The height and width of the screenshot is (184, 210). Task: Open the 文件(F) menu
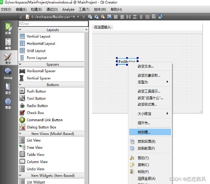click(x=6, y=9)
